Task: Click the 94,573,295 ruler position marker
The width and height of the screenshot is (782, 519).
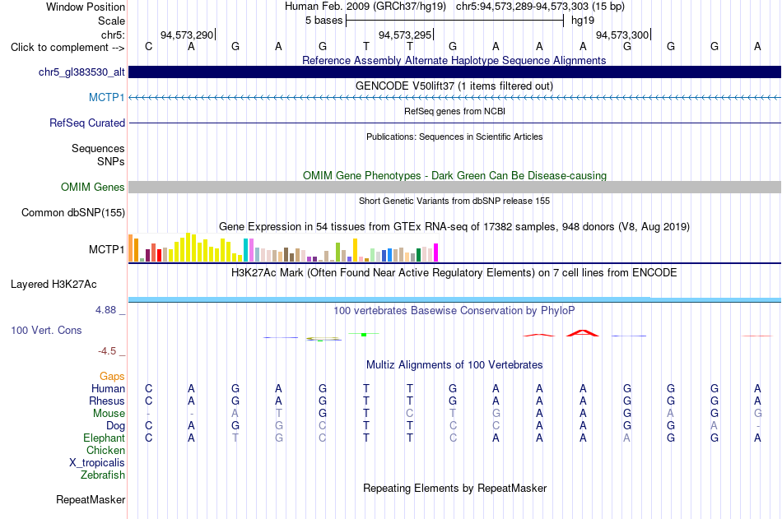Action: tap(405, 35)
